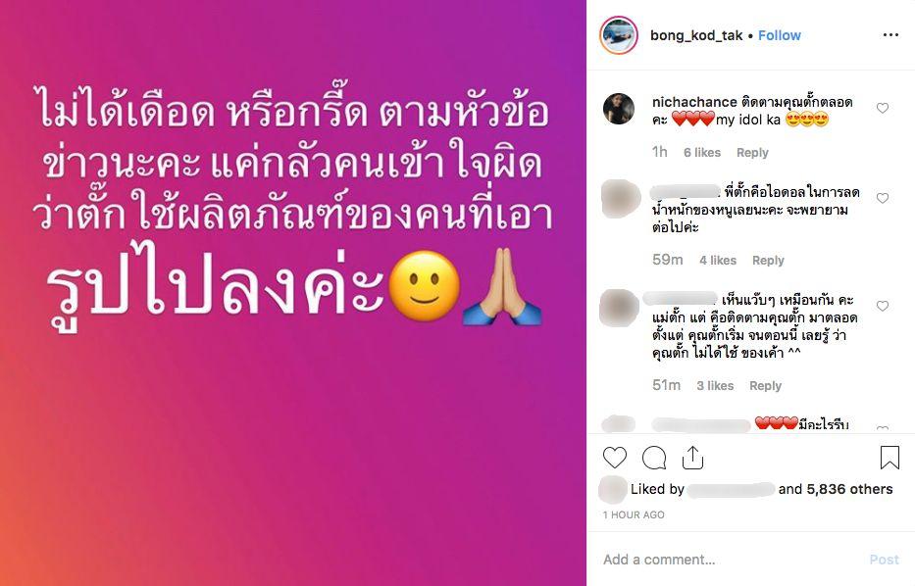Focus the Add a comment field
This screenshot has width=915, height=586.
(730, 560)
